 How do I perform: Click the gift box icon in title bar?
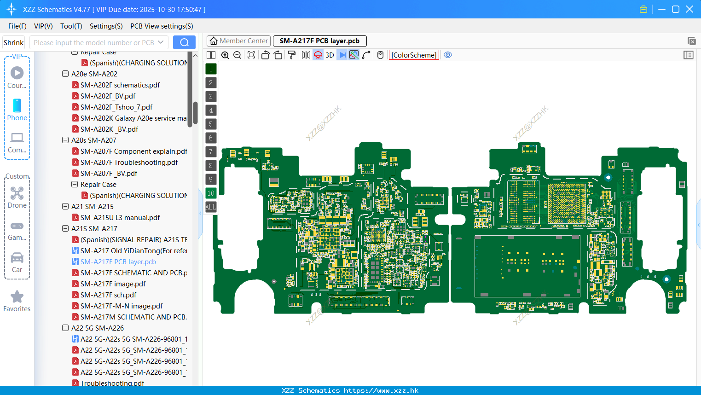click(x=643, y=9)
